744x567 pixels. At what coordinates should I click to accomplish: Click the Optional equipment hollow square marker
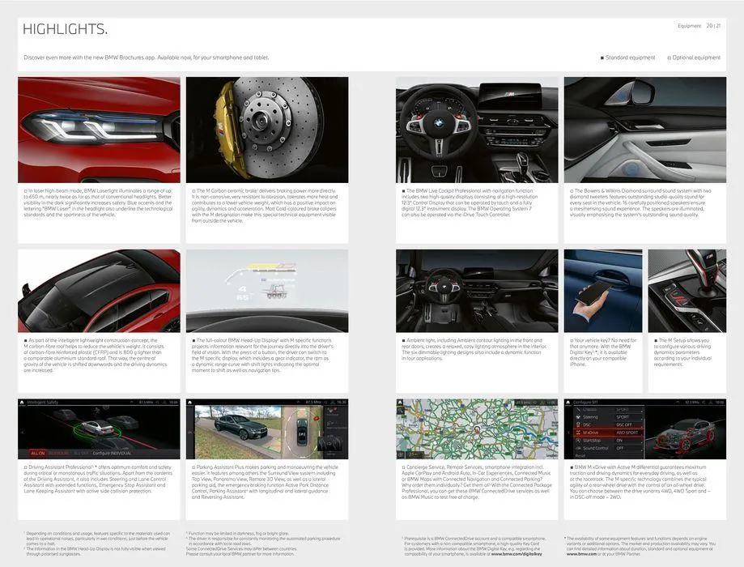point(669,58)
